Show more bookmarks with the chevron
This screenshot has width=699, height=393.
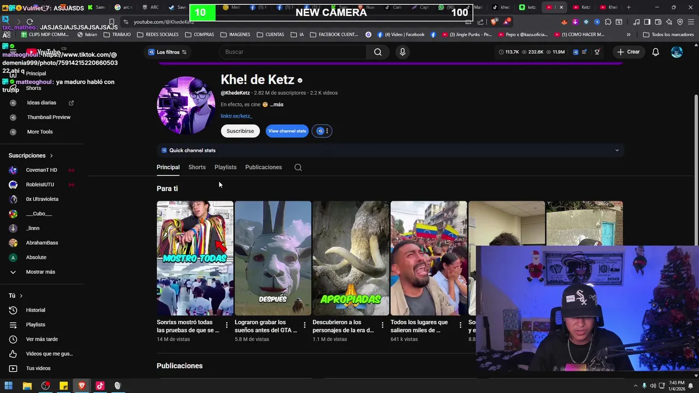click(x=629, y=34)
